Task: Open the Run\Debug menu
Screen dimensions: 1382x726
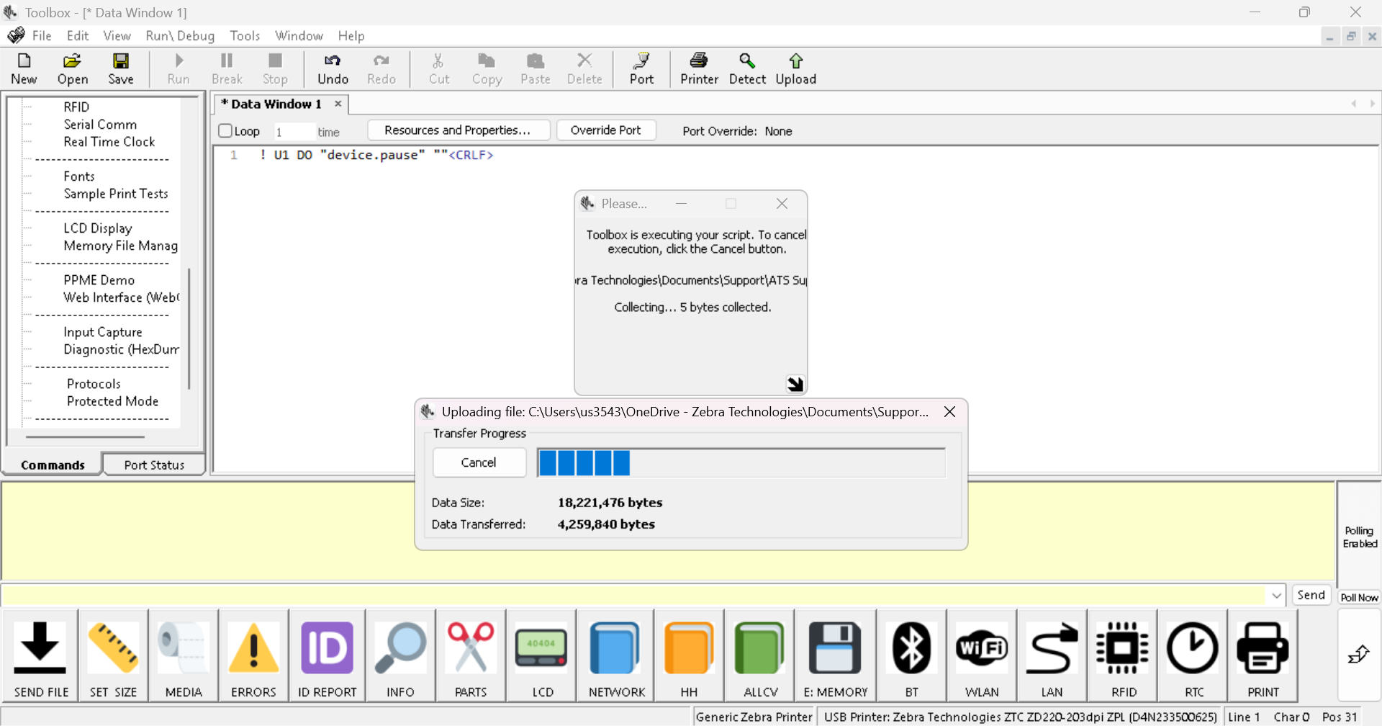Action: tap(180, 36)
